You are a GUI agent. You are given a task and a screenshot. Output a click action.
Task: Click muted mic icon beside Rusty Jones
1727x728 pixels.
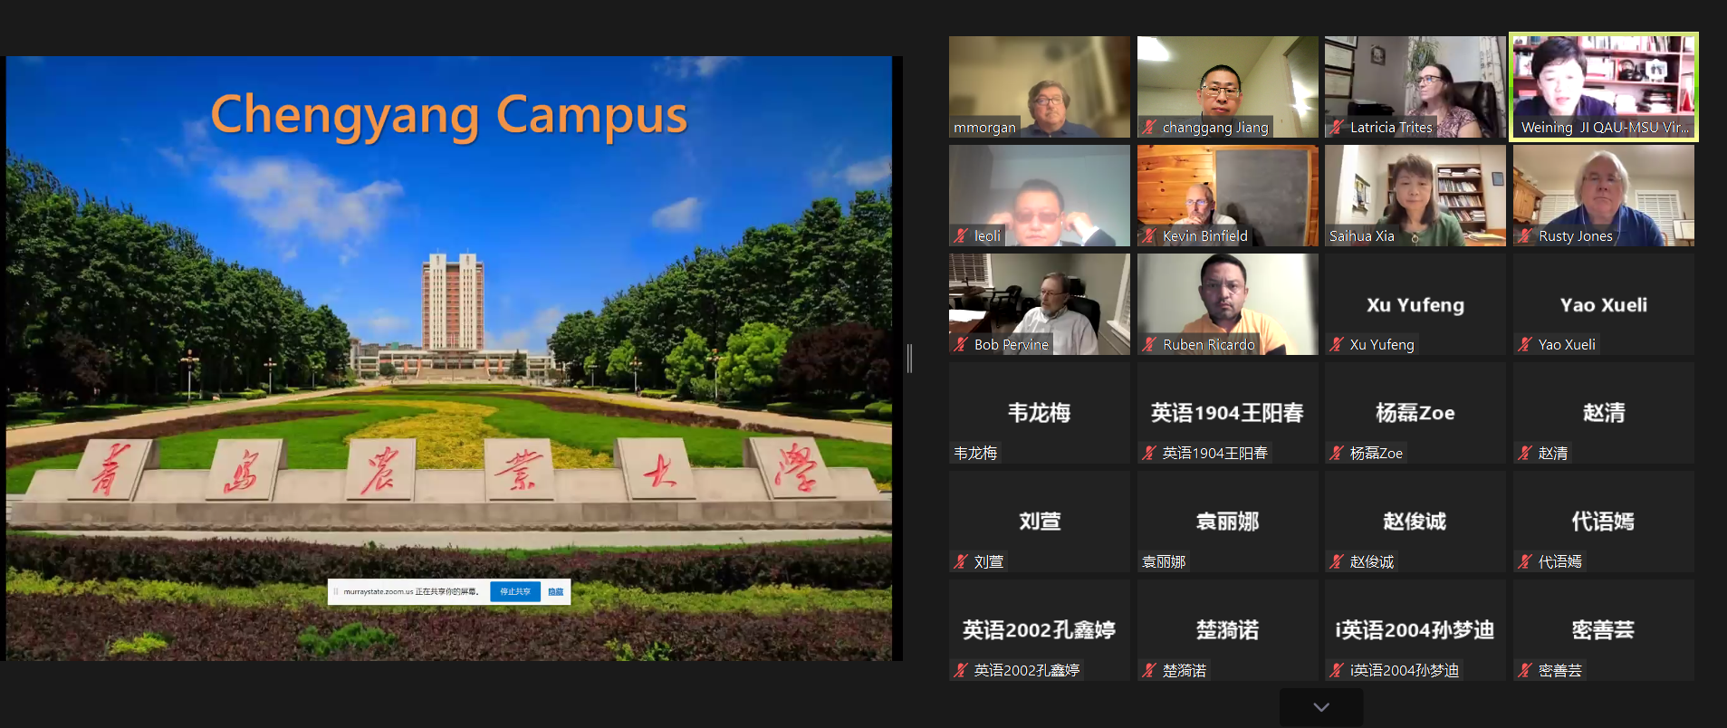[x=1525, y=236]
